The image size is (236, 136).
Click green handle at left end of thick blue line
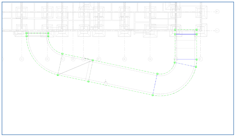point(175,34)
